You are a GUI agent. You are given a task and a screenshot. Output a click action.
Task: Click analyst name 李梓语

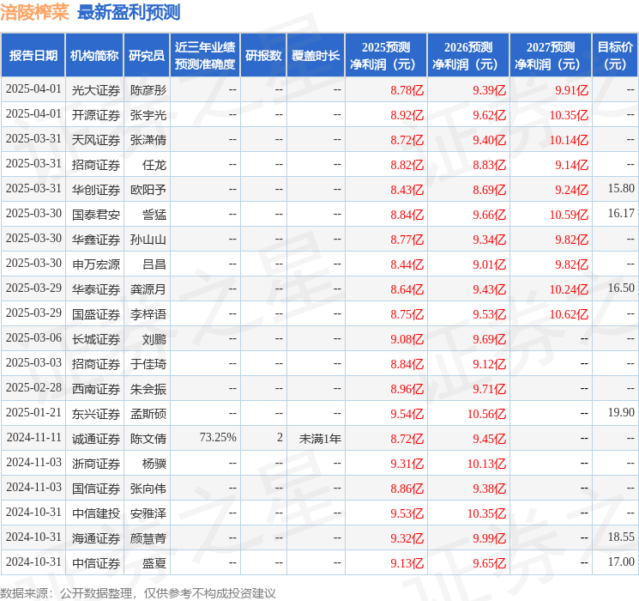pyautogui.click(x=148, y=314)
